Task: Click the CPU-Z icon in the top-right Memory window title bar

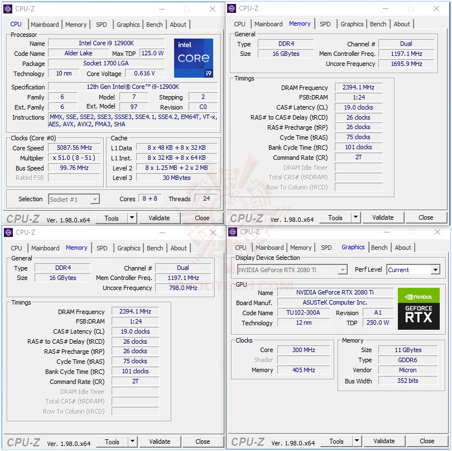Action: pyautogui.click(x=232, y=8)
